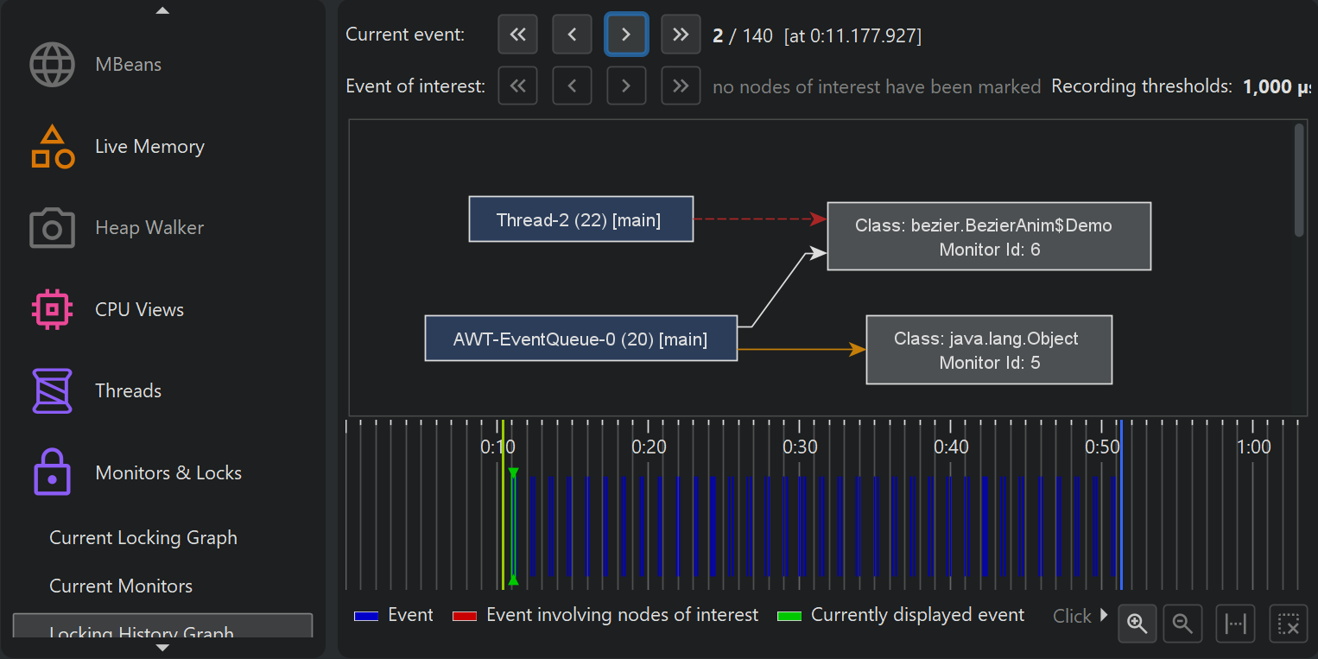Select the Thread-2 (22) [main] node
1318x659 pixels.
[x=580, y=219]
